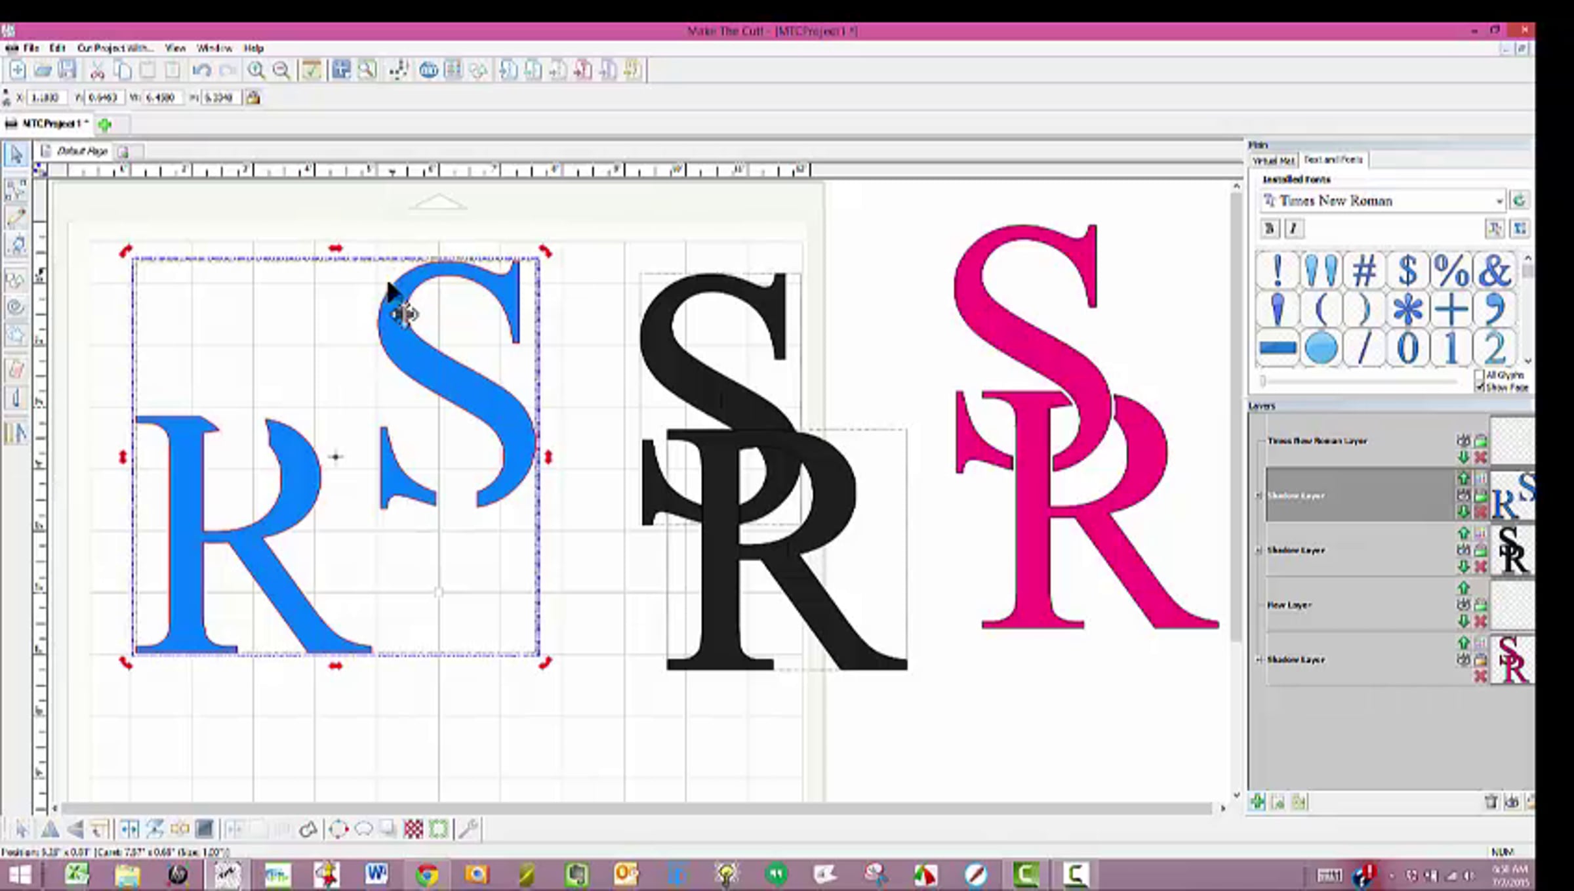Open the Times New Roman font dropdown

tap(1499, 201)
